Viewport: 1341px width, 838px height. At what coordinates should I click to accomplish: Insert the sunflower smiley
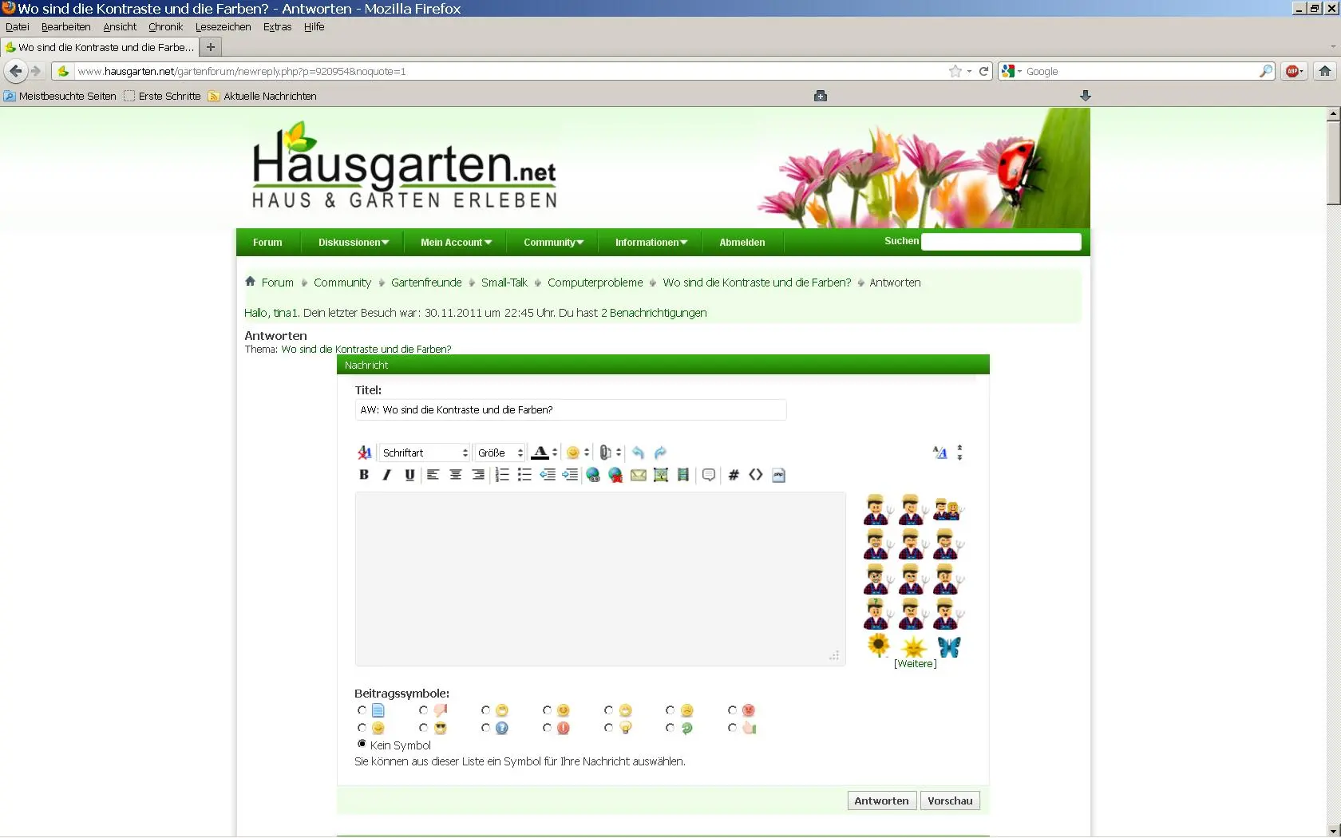coord(878,645)
